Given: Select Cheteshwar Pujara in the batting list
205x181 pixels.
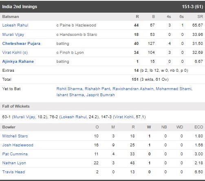Looking at the screenshot, I should click(21, 44).
